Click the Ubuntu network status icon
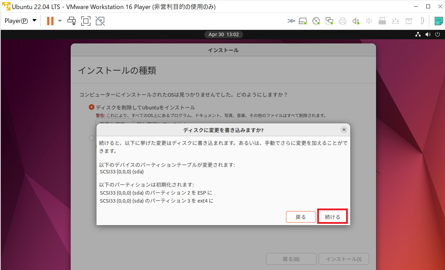Image resolution: width=445 pixels, height=270 pixels. pyautogui.click(x=418, y=34)
